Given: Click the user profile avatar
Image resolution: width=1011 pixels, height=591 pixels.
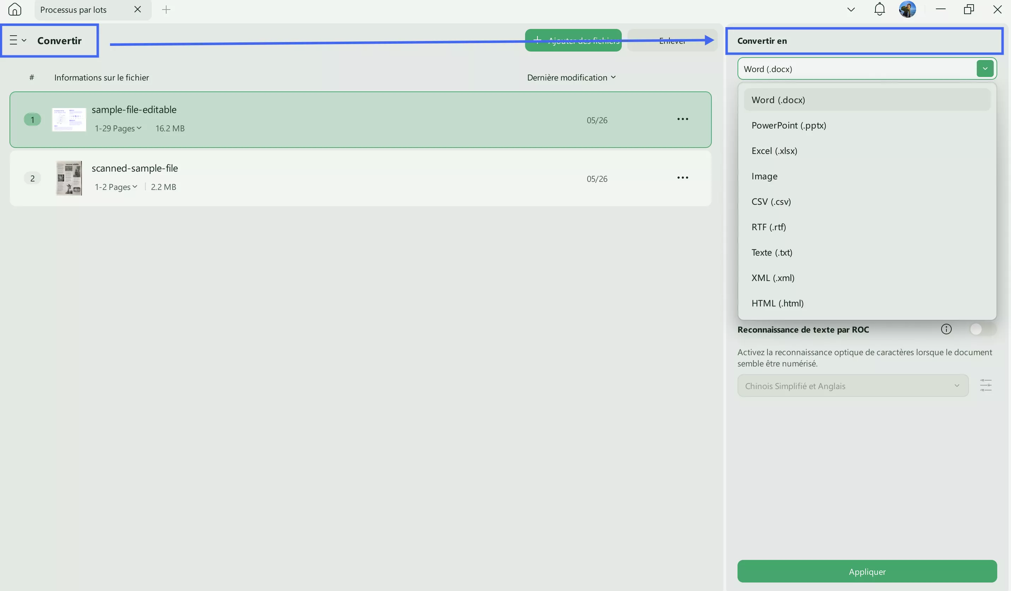Looking at the screenshot, I should point(908,9).
